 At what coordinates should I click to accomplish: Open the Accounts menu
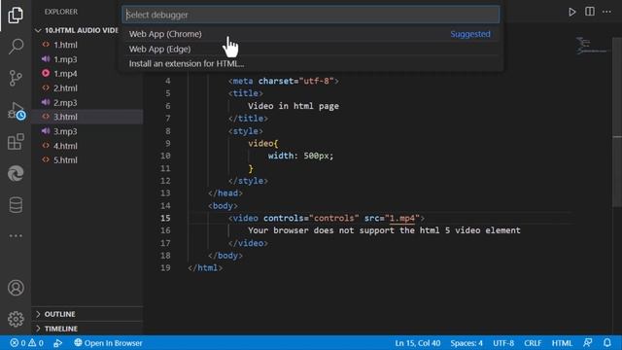pyautogui.click(x=16, y=288)
